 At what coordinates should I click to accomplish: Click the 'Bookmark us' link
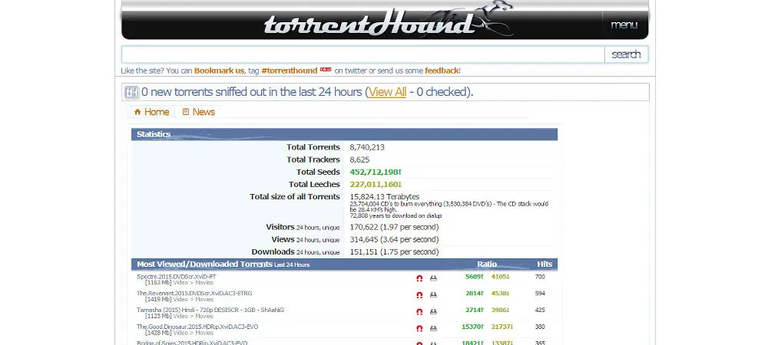[x=219, y=71]
